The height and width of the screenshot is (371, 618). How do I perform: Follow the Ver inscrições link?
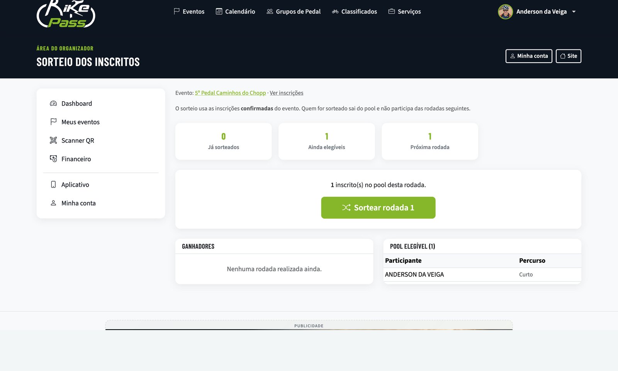click(x=286, y=93)
